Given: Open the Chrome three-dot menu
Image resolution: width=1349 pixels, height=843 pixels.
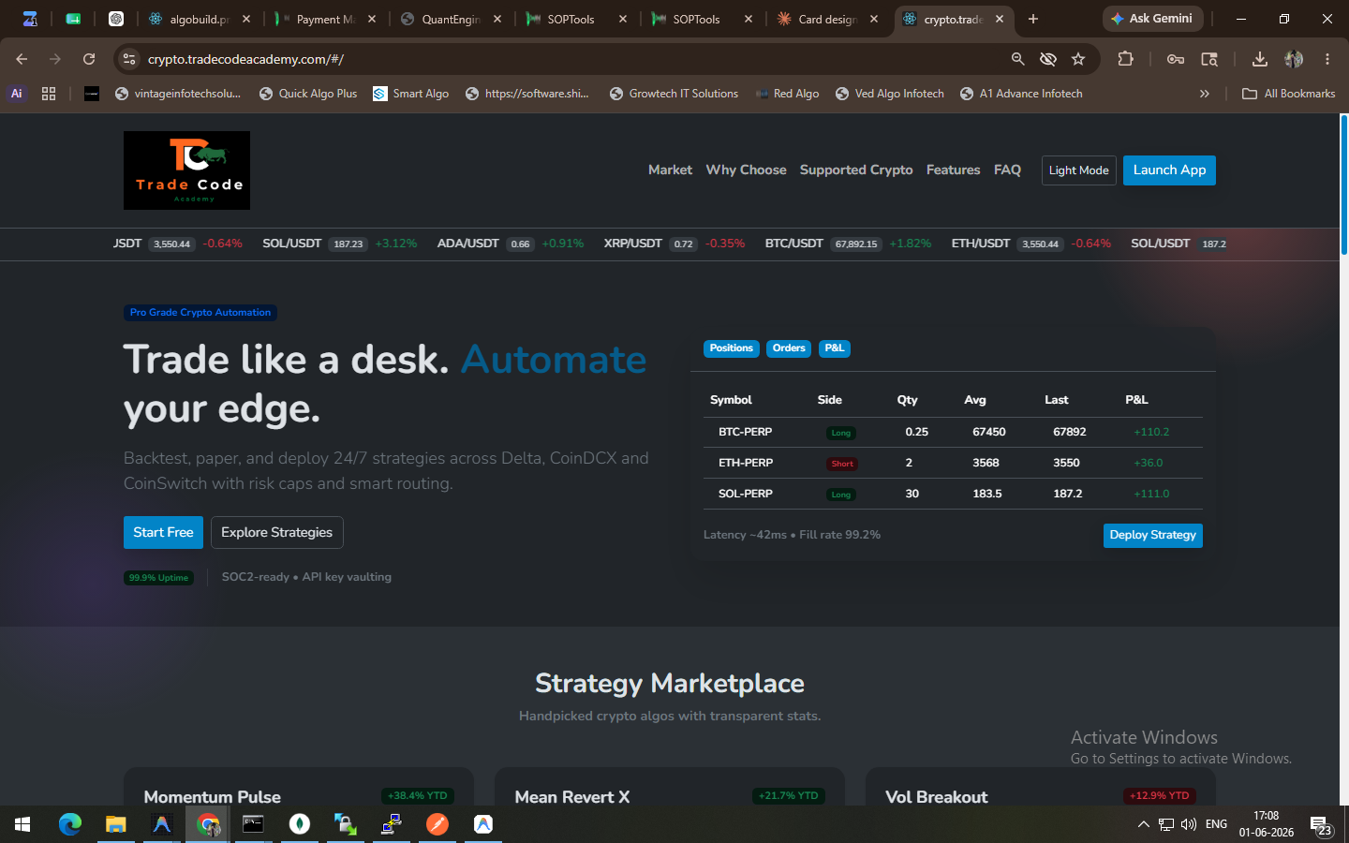Looking at the screenshot, I should [x=1327, y=59].
